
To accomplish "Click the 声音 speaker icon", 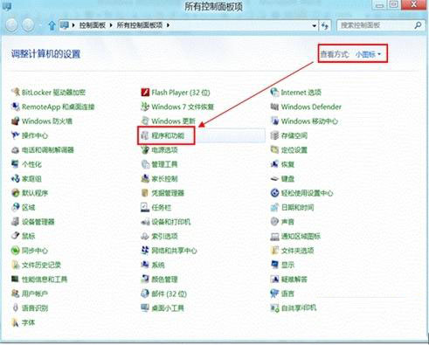I will (x=274, y=222).
